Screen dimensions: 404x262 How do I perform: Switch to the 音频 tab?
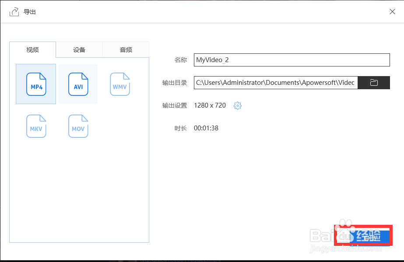126,49
